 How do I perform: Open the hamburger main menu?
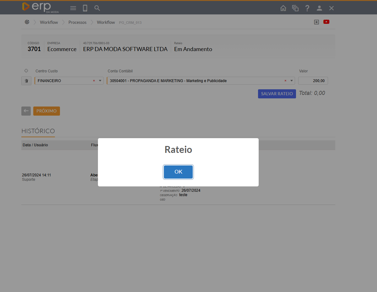(x=73, y=8)
